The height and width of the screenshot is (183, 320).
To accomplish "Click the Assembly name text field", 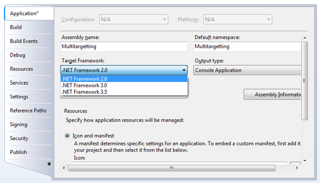I will [x=124, y=46].
